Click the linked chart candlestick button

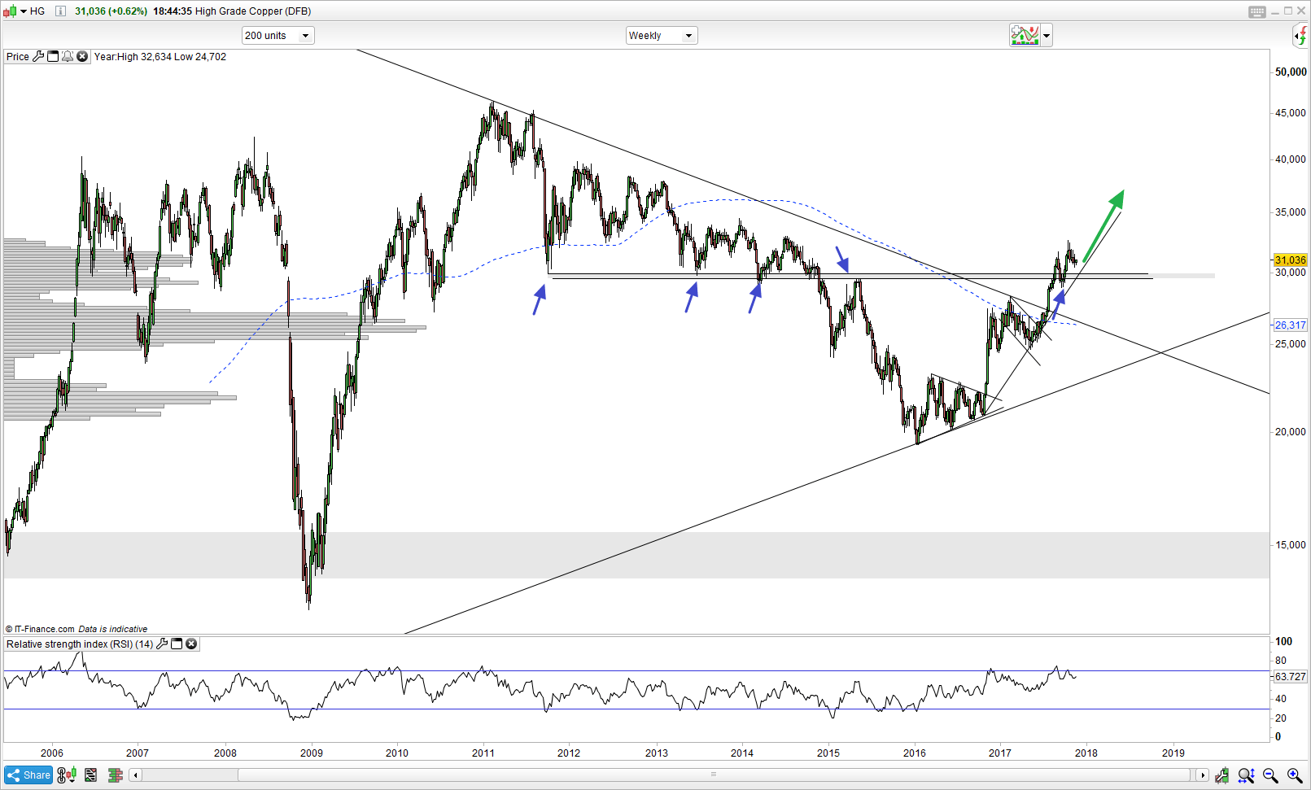coord(67,775)
